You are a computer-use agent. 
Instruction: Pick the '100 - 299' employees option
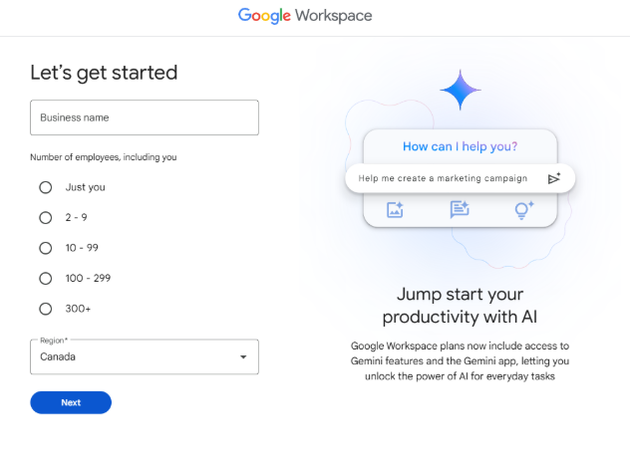[x=46, y=279]
